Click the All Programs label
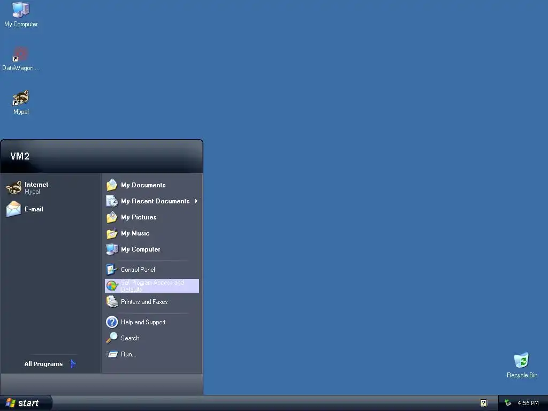This screenshot has width=548, height=411. [x=43, y=364]
